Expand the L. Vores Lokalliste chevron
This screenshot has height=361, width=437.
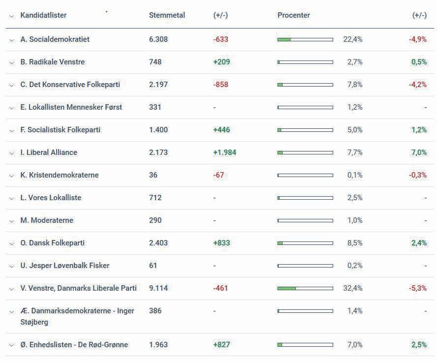point(11,198)
